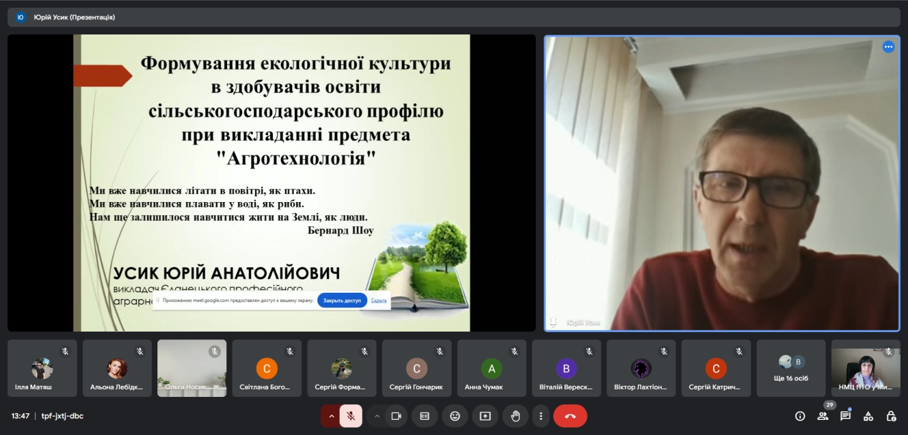908x435 pixels.
Task: Click the Ю avatar in presentation header
Action: point(21,17)
